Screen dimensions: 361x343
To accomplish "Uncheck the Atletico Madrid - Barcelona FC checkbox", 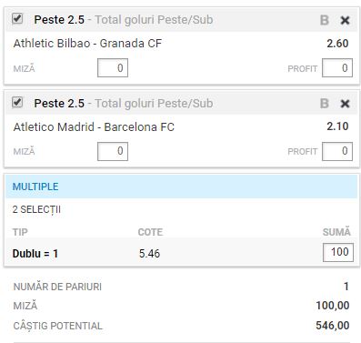I will click(x=17, y=102).
